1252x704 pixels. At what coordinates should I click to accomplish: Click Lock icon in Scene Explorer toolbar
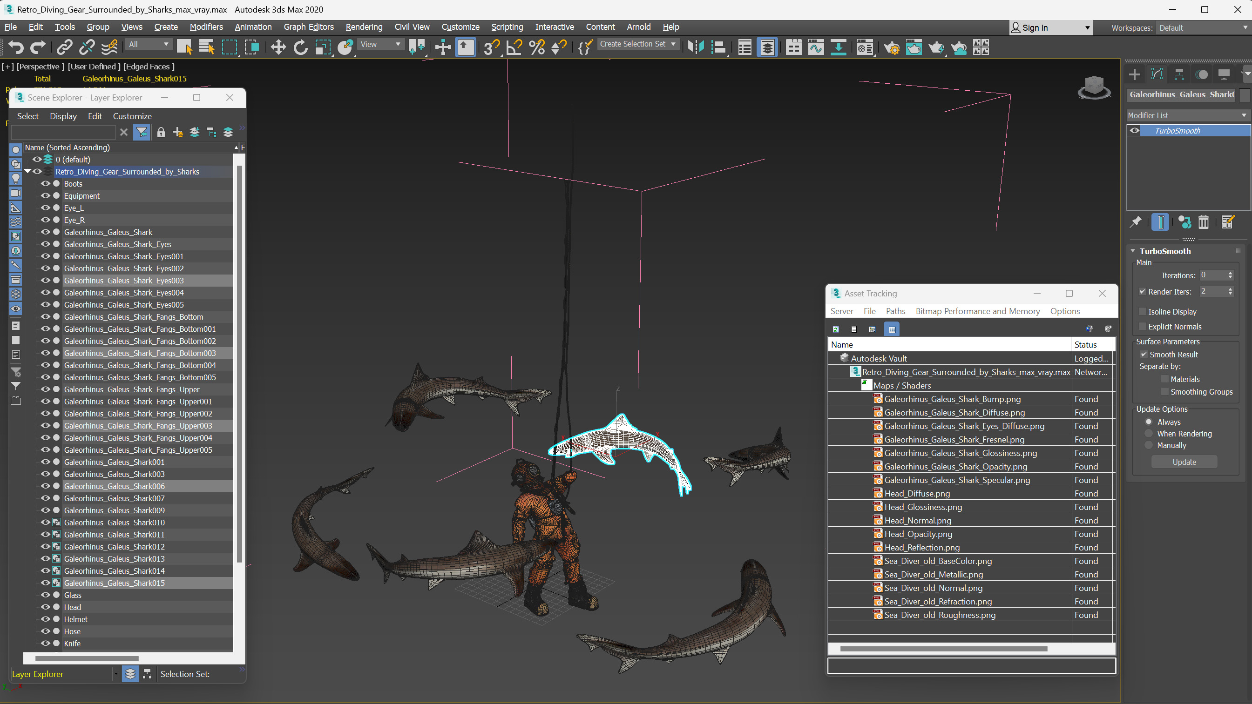pos(161,132)
